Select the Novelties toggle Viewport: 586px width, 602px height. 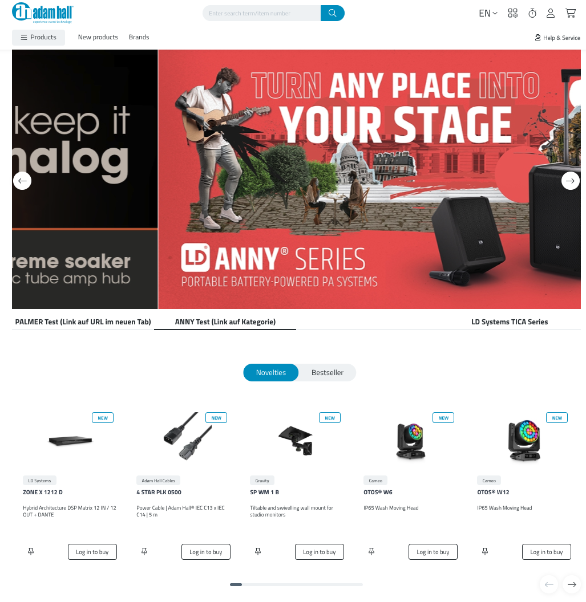point(271,372)
